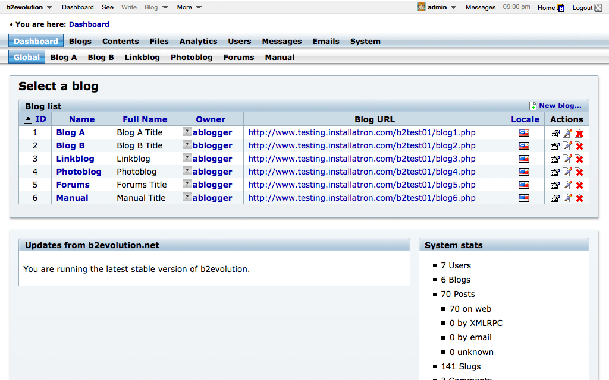Click the admin avatar icon in top bar
The width and height of the screenshot is (609, 380).
coord(421,7)
